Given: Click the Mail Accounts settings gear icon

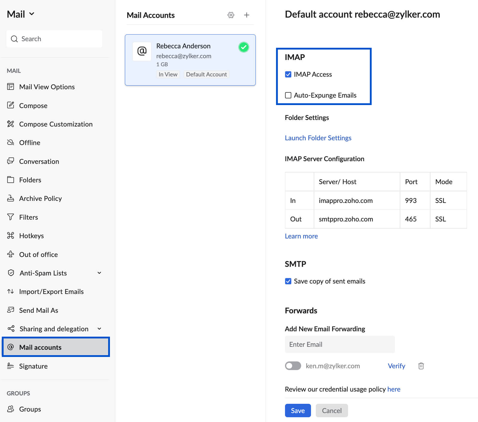Looking at the screenshot, I should [231, 15].
